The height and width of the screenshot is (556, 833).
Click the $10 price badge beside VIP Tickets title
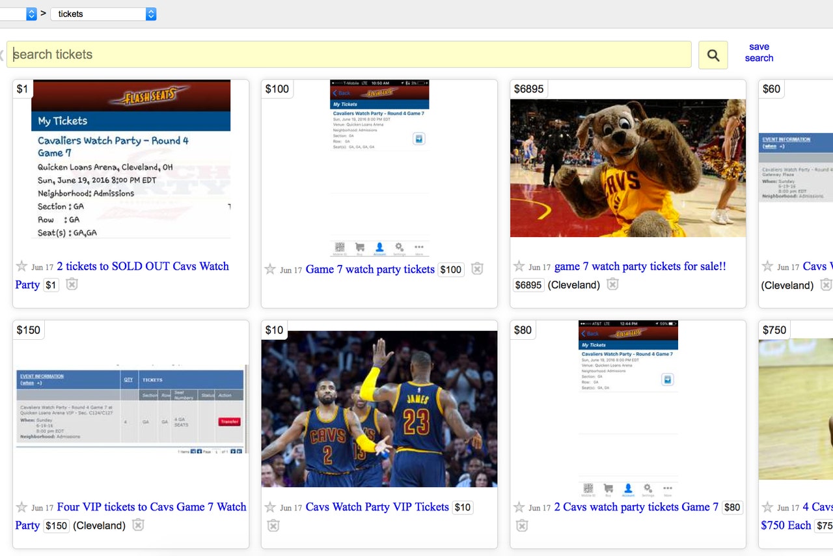[463, 508]
